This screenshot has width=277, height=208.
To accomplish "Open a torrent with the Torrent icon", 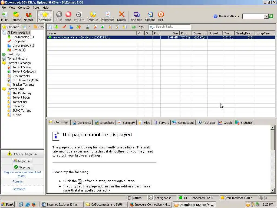I will click(x=16, y=16).
